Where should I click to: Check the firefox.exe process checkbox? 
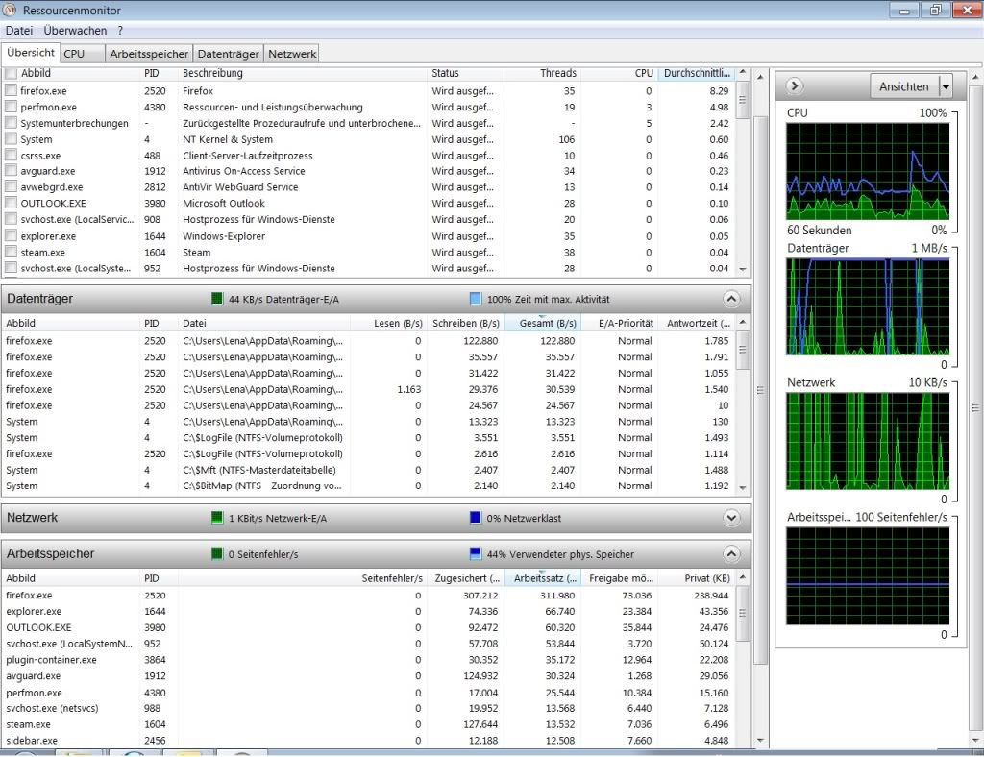11,90
